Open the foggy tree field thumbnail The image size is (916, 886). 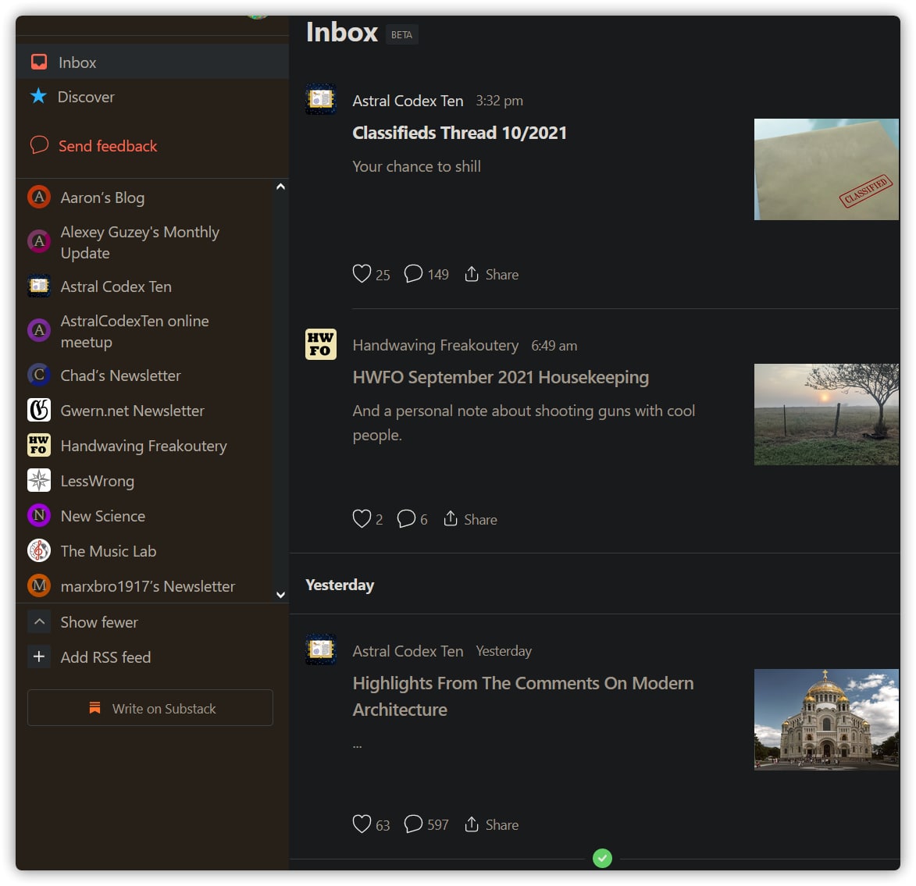(x=826, y=415)
